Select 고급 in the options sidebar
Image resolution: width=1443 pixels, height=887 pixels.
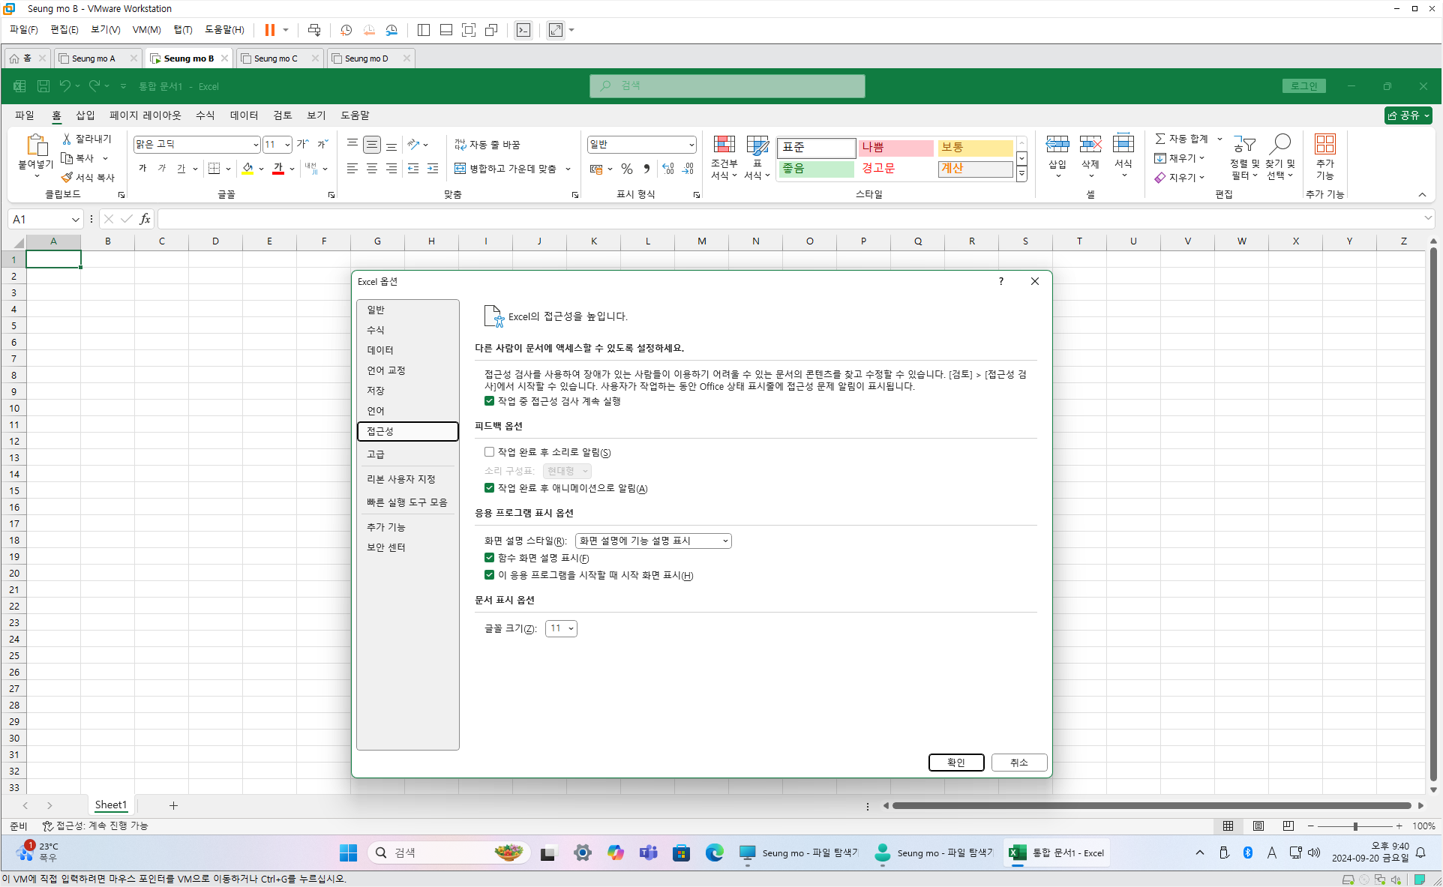tap(376, 454)
